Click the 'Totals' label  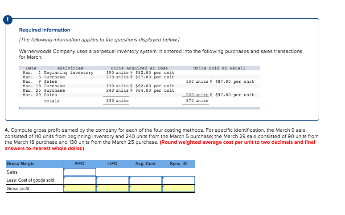point(52,101)
